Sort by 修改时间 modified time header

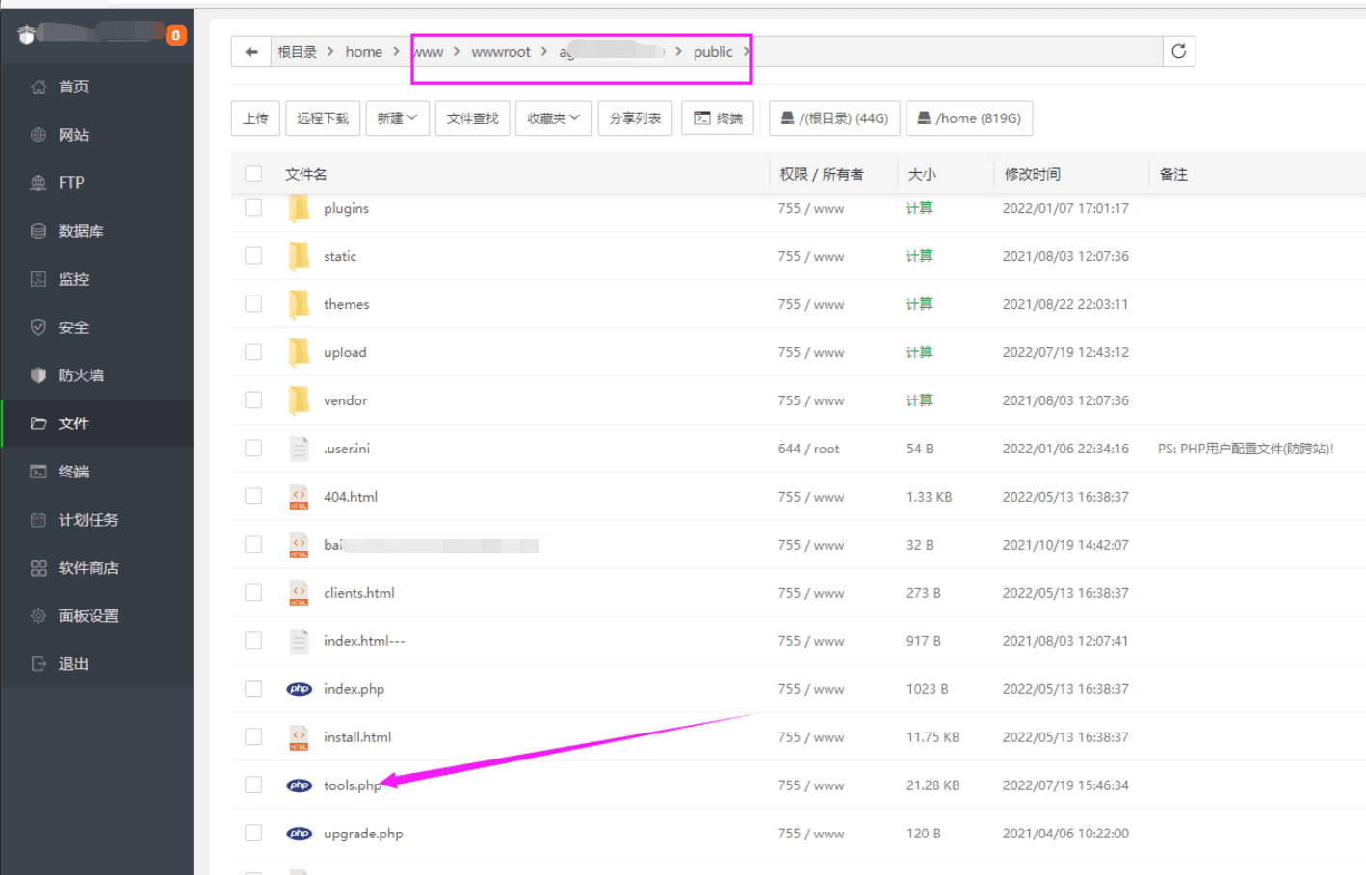click(1032, 174)
